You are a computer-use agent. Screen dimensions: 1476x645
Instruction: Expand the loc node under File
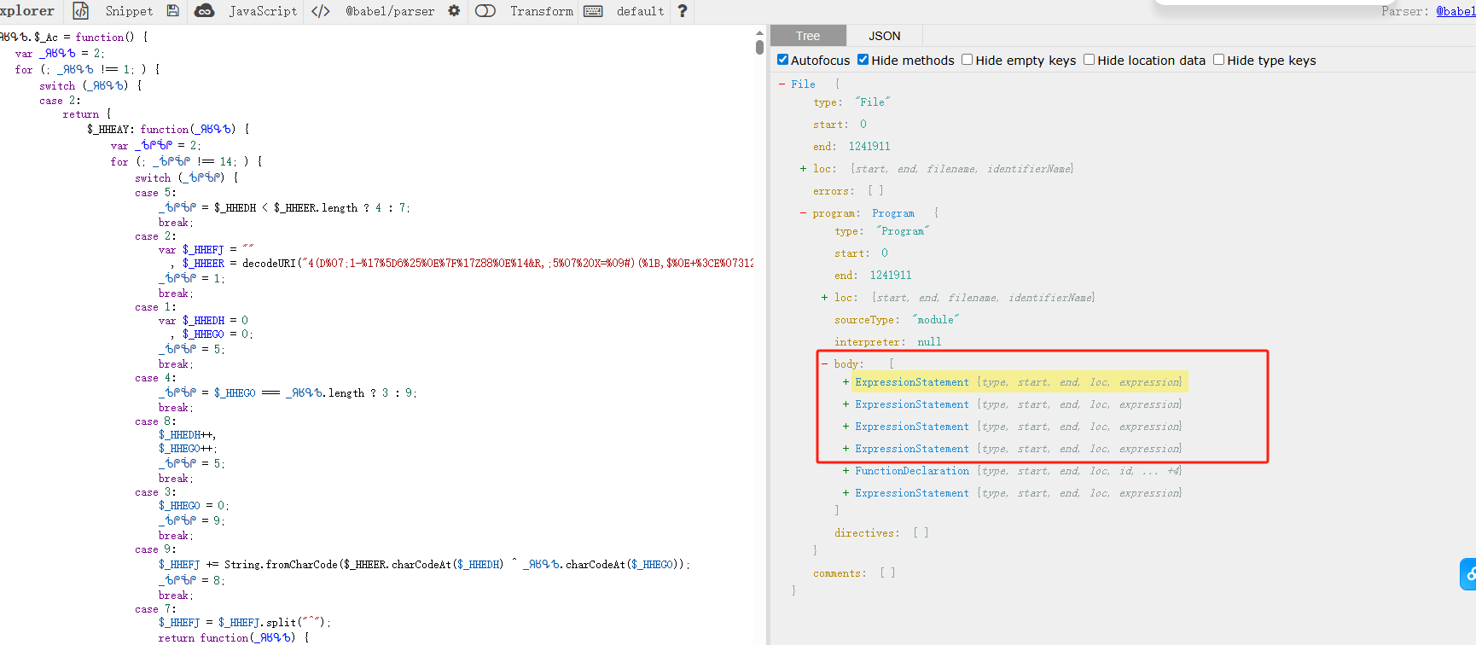coord(803,169)
